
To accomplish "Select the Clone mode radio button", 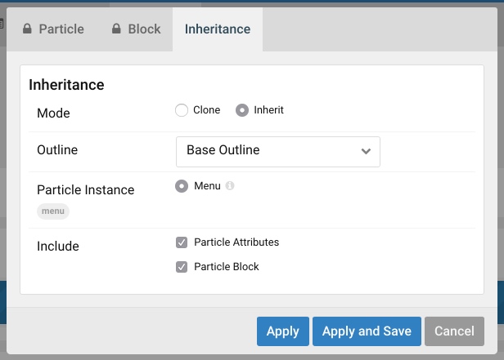I will pos(182,110).
